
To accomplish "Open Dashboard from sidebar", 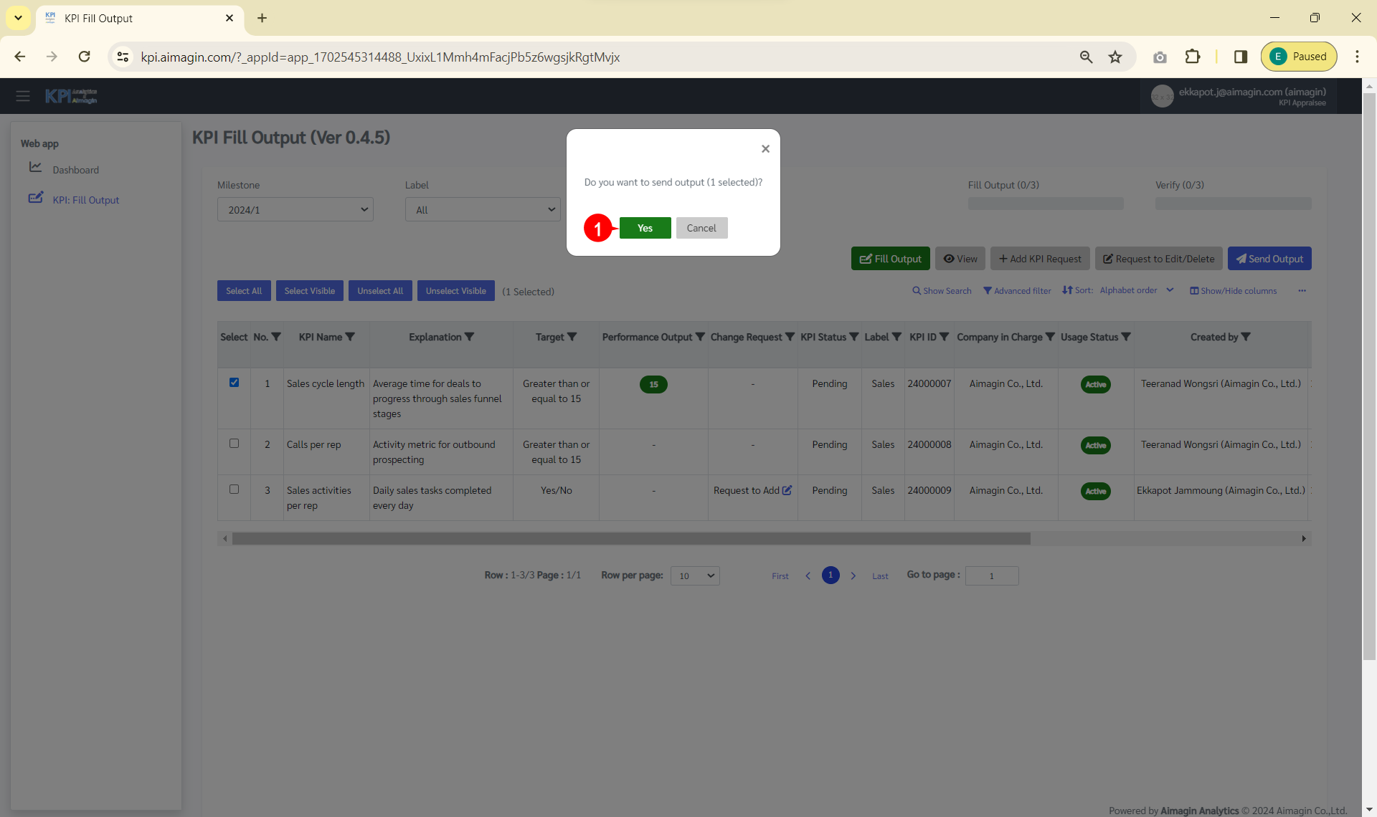I will 75,170.
